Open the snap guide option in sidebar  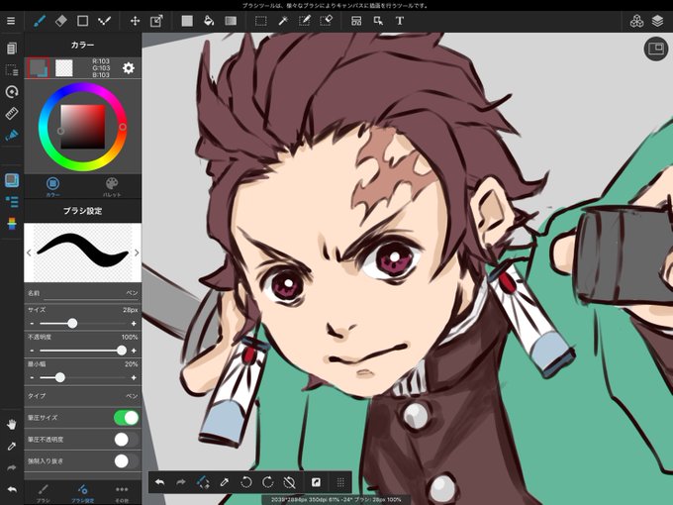point(12,135)
